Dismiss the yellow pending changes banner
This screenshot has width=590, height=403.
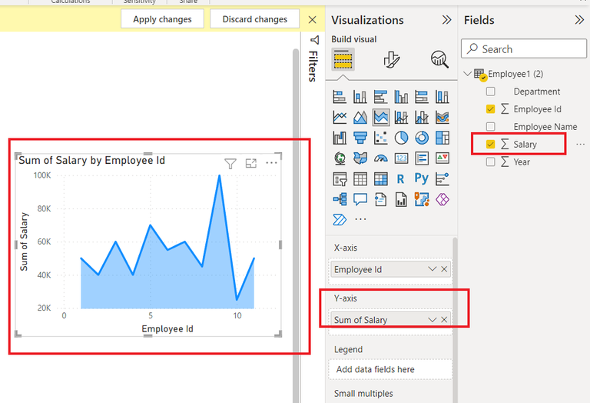click(313, 19)
